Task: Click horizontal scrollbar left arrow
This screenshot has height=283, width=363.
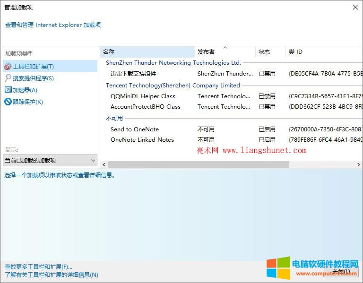Action: tap(104, 165)
